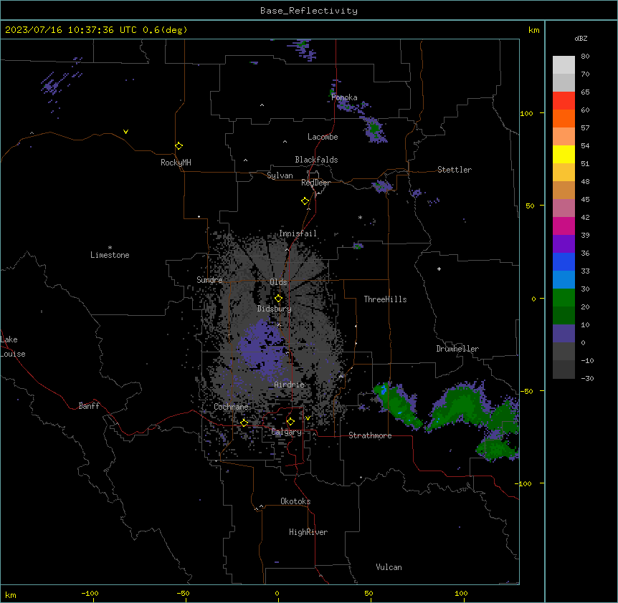Click the Calgary city label
The height and width of the screenshot is (603, 618).
click(286, 432)
